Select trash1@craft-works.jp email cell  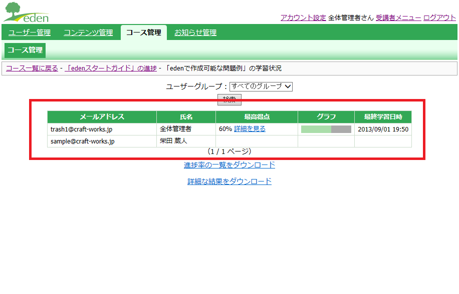coord(102,129)
